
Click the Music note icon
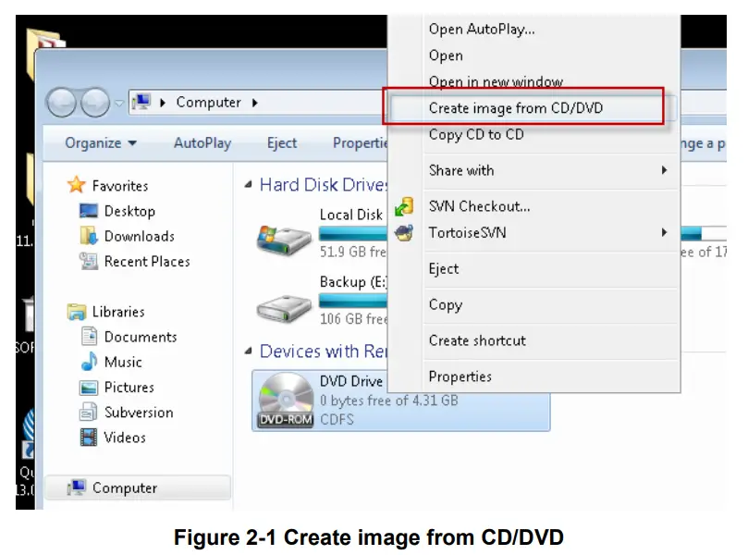[x=89, y=362]
